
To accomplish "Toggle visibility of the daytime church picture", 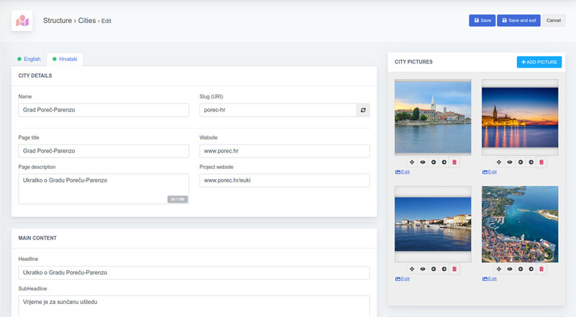I will 423,162.
